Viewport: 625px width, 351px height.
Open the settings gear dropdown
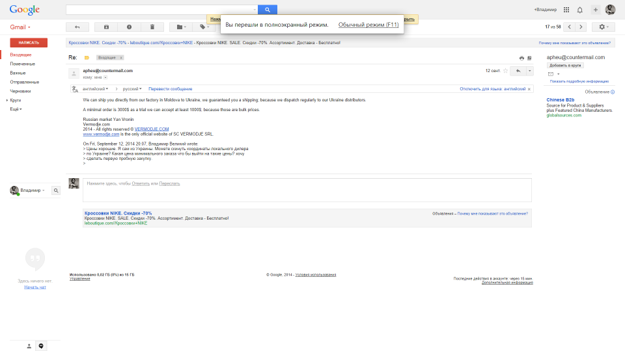tap(603, 27)
